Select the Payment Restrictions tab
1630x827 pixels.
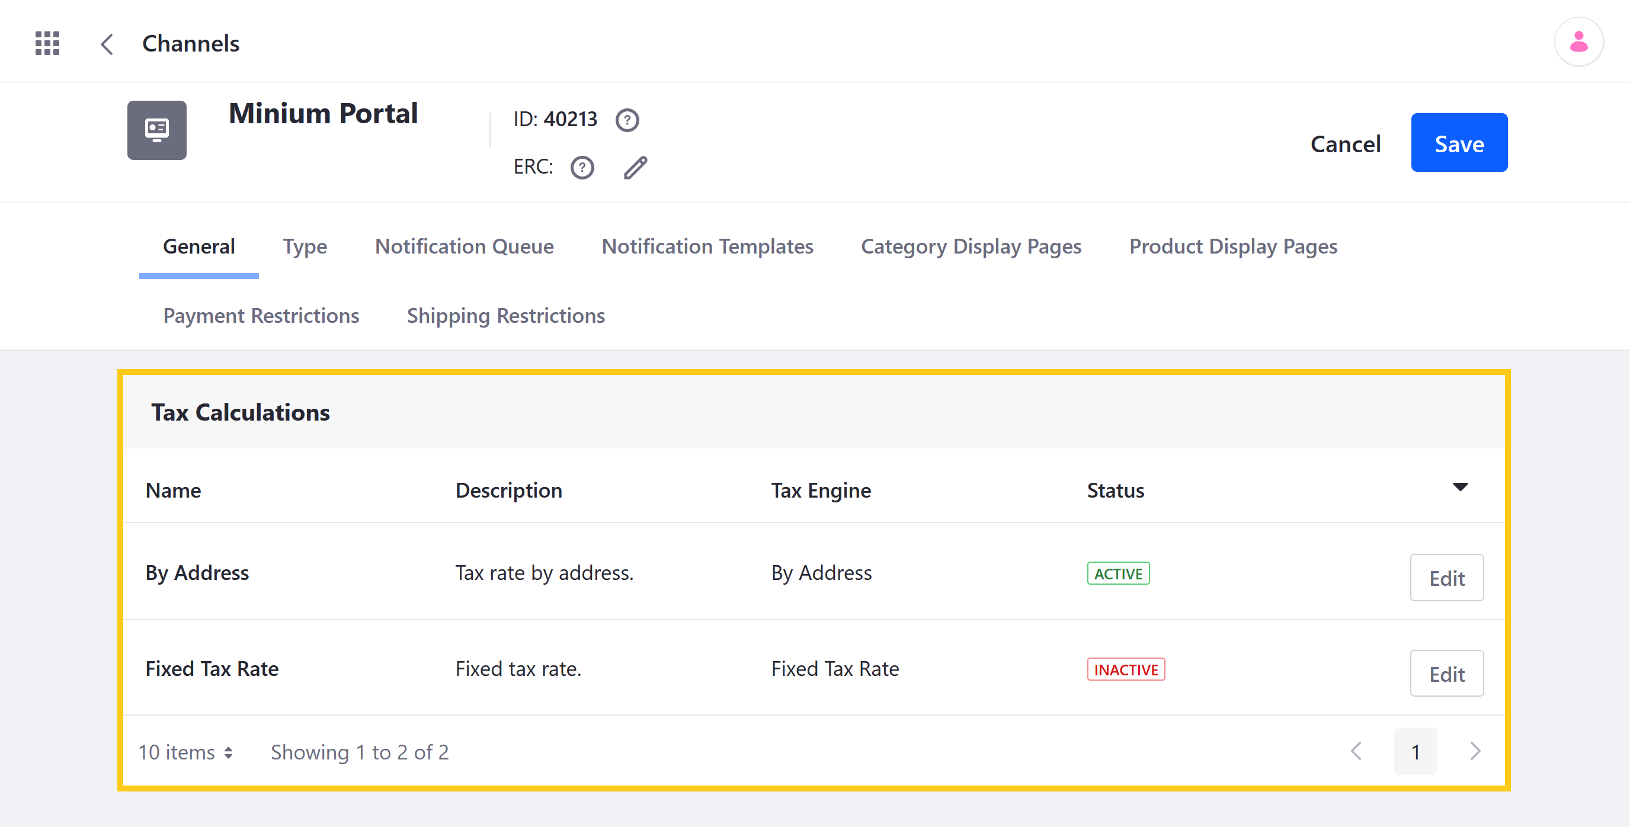tap(262, 315)
